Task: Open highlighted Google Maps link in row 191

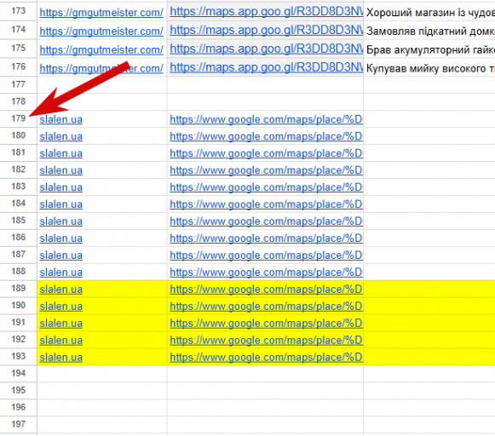Action: click(266, 324)
